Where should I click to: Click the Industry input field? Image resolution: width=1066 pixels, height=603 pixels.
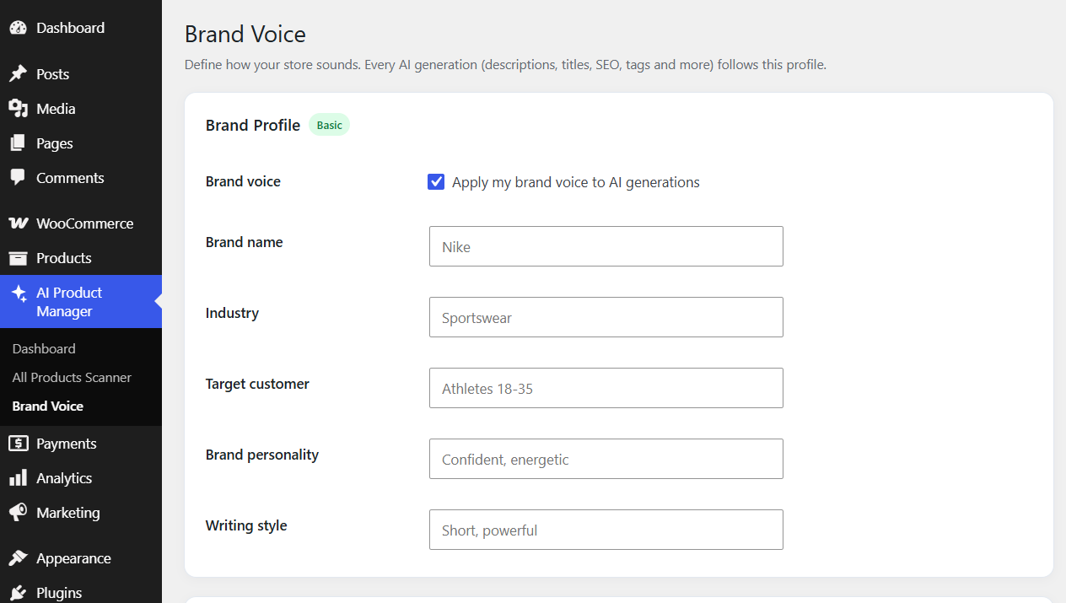pyautogui.click(x=606, y=317)
